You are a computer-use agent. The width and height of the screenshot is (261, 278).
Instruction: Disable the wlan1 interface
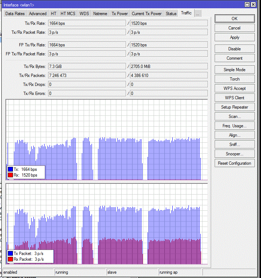click(x=235, y=49)
